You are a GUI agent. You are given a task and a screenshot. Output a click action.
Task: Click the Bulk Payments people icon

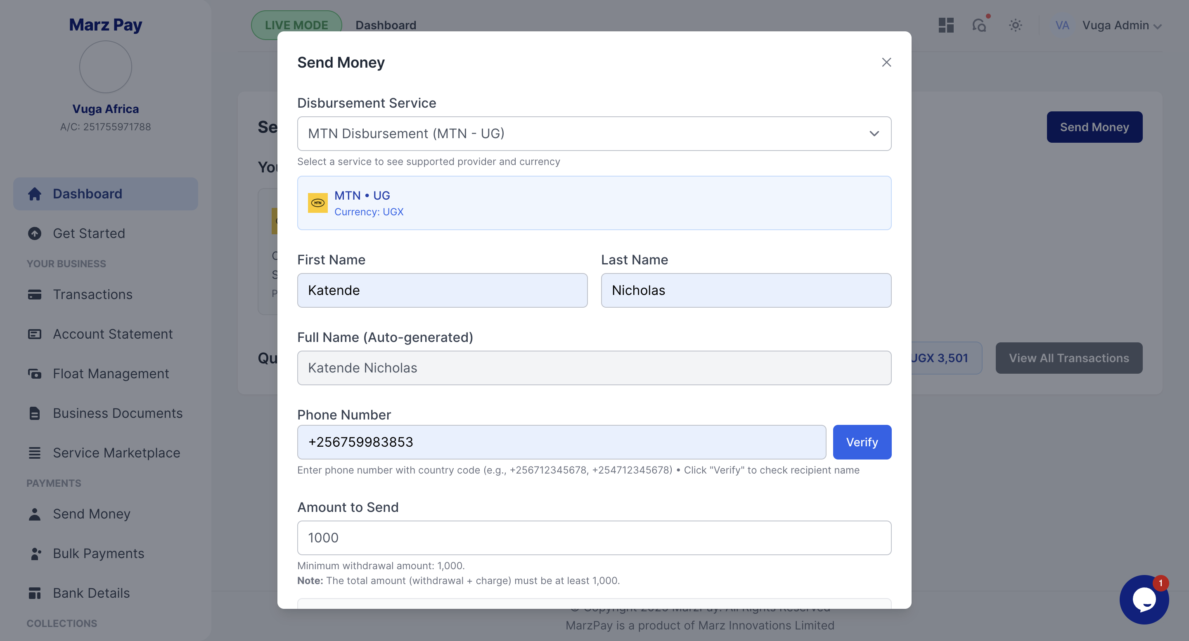(x=35, y=554)
